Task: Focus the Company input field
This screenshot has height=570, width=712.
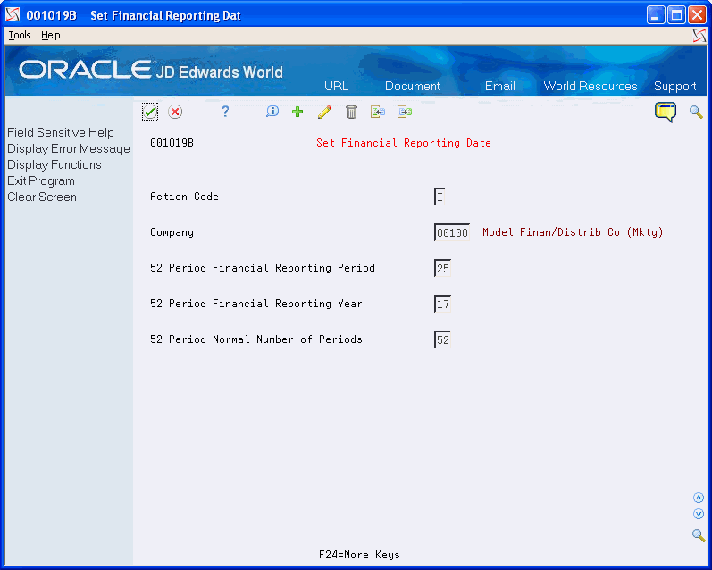Action: tap(452, 232)
